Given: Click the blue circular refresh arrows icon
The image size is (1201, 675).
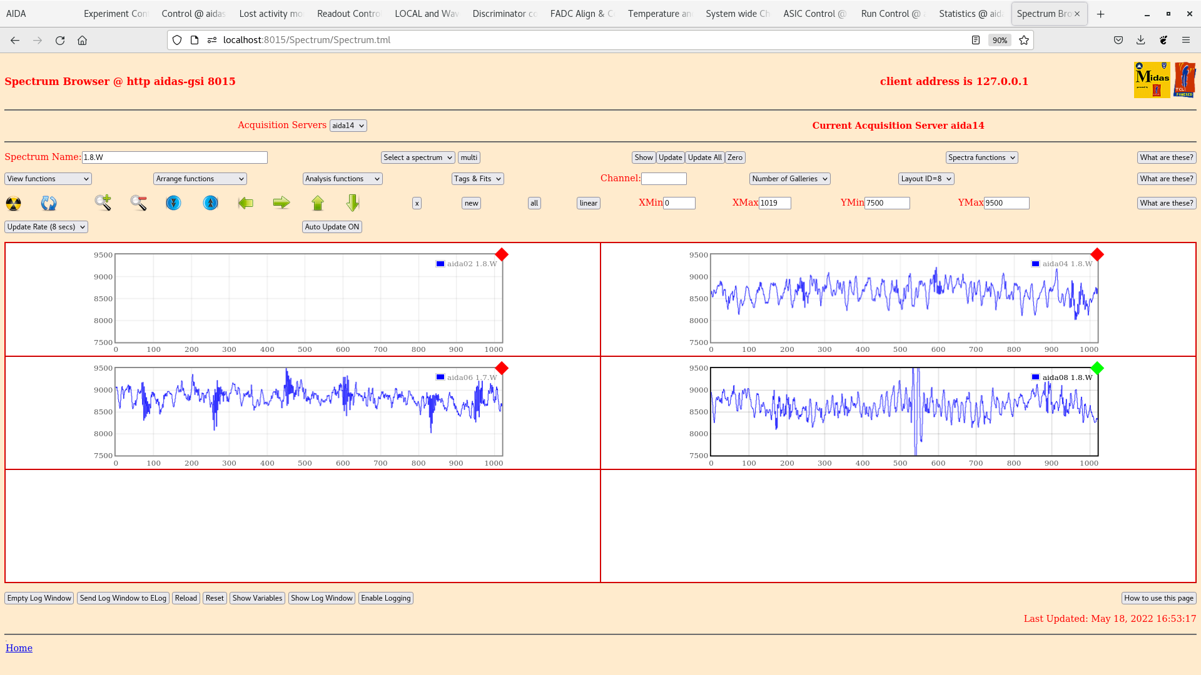Looking at the screenshot, I should pos(49,203).
